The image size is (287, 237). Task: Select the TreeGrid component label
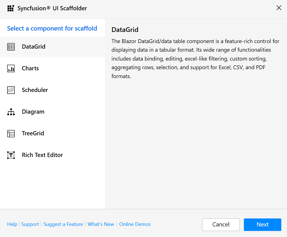[x=33, y=133]
